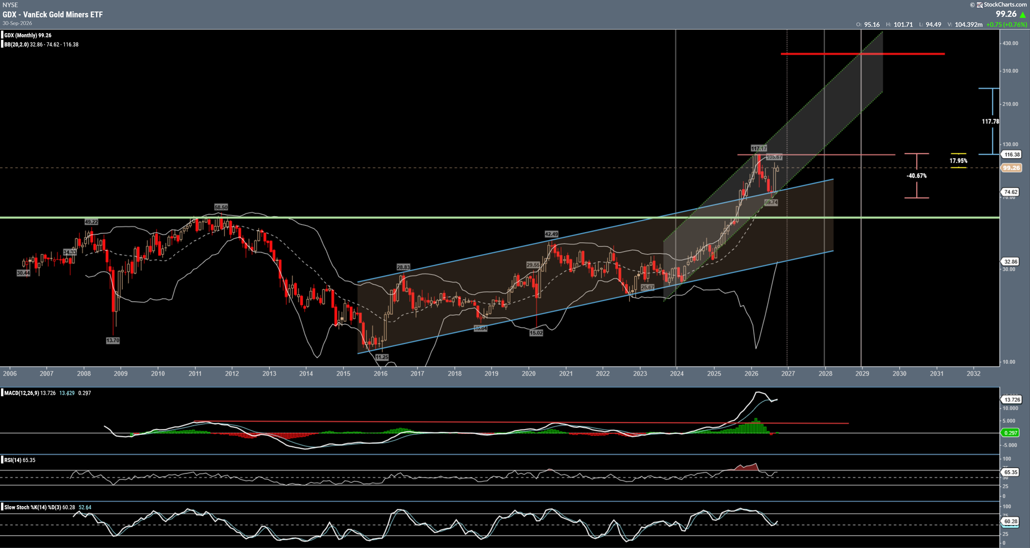1030x548 pixels.
Task: Click the green 0.297 MACD histogram tag
Action: (x=1011, y=433)
